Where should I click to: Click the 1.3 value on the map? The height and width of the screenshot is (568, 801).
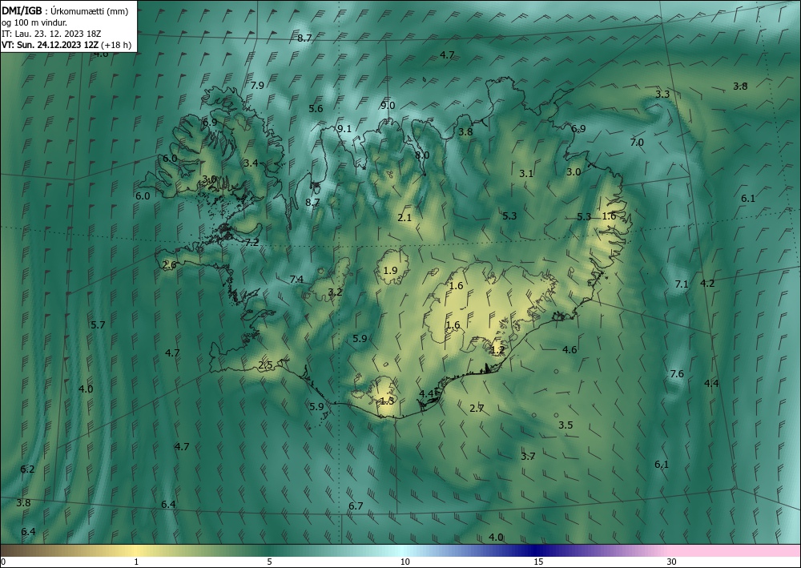point(387,401)
